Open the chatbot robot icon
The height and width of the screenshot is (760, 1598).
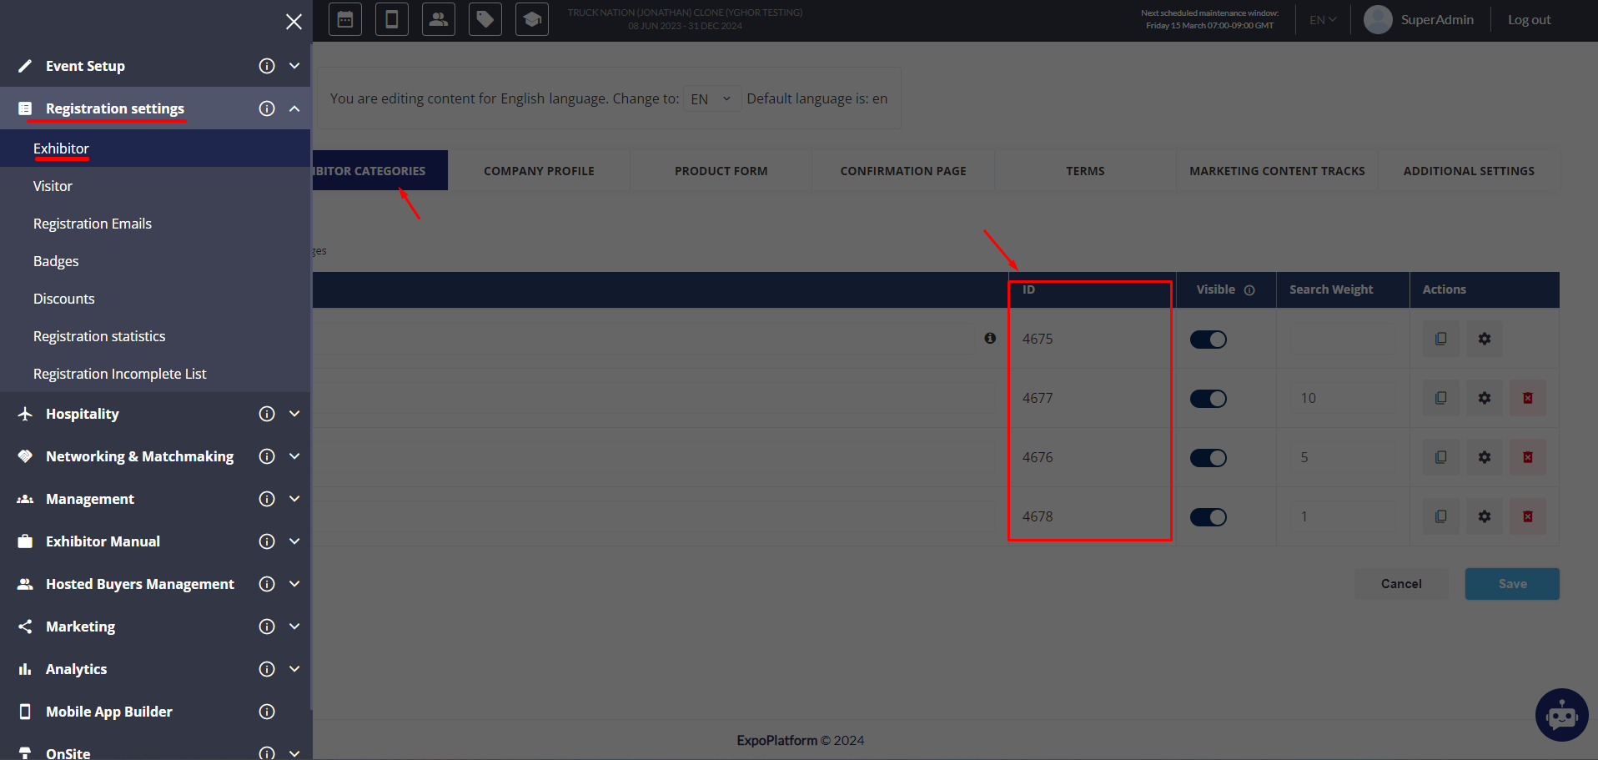click(x=1561, y=715)
